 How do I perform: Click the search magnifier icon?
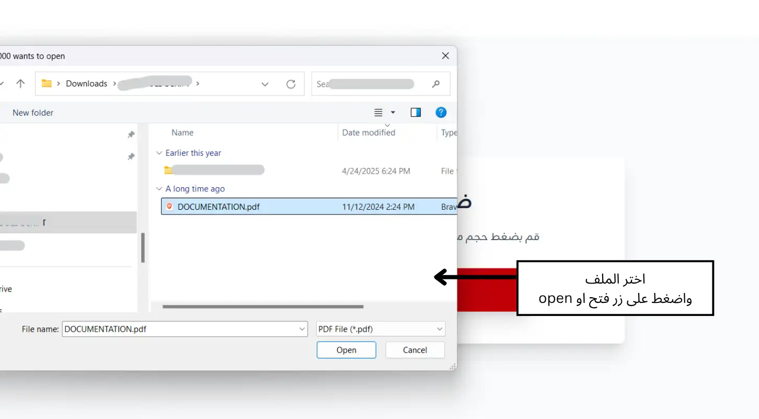pos(436,84)
